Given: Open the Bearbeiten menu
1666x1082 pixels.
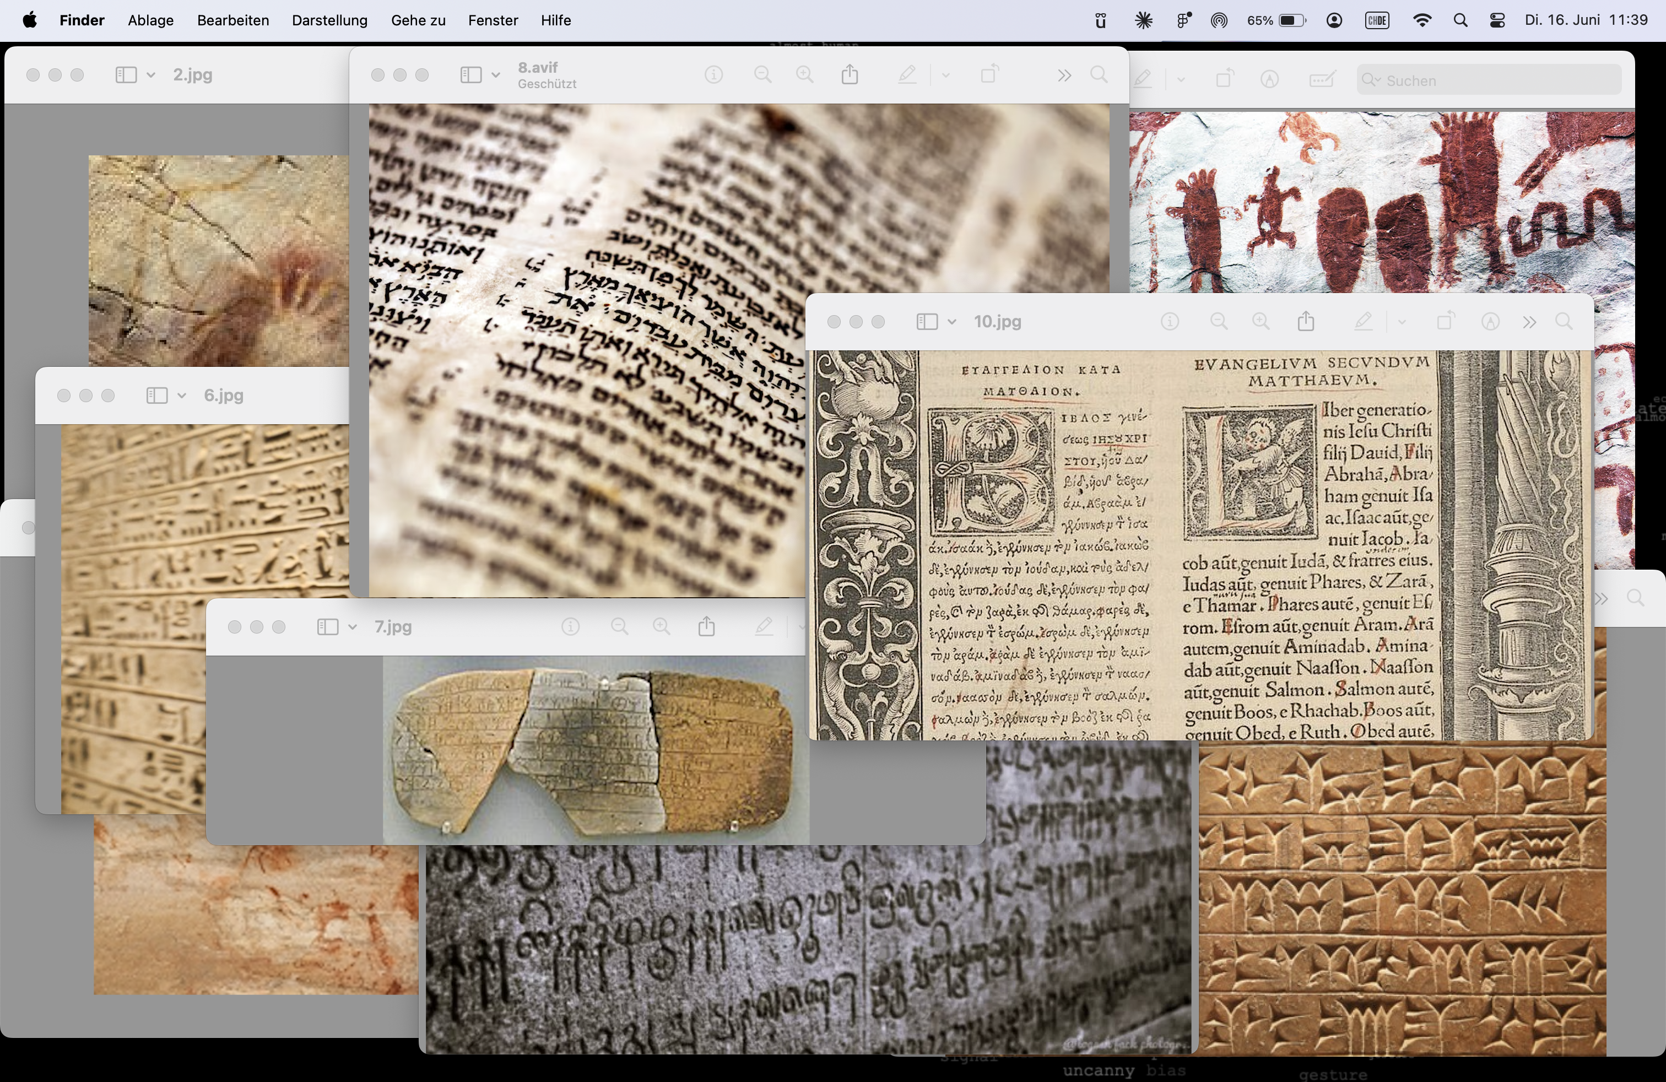Looking at the screenshot, I should tap(233, 20).
